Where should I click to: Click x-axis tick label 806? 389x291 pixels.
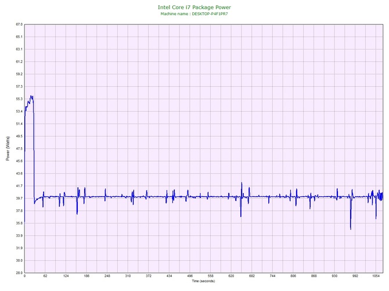coord(293,276)
